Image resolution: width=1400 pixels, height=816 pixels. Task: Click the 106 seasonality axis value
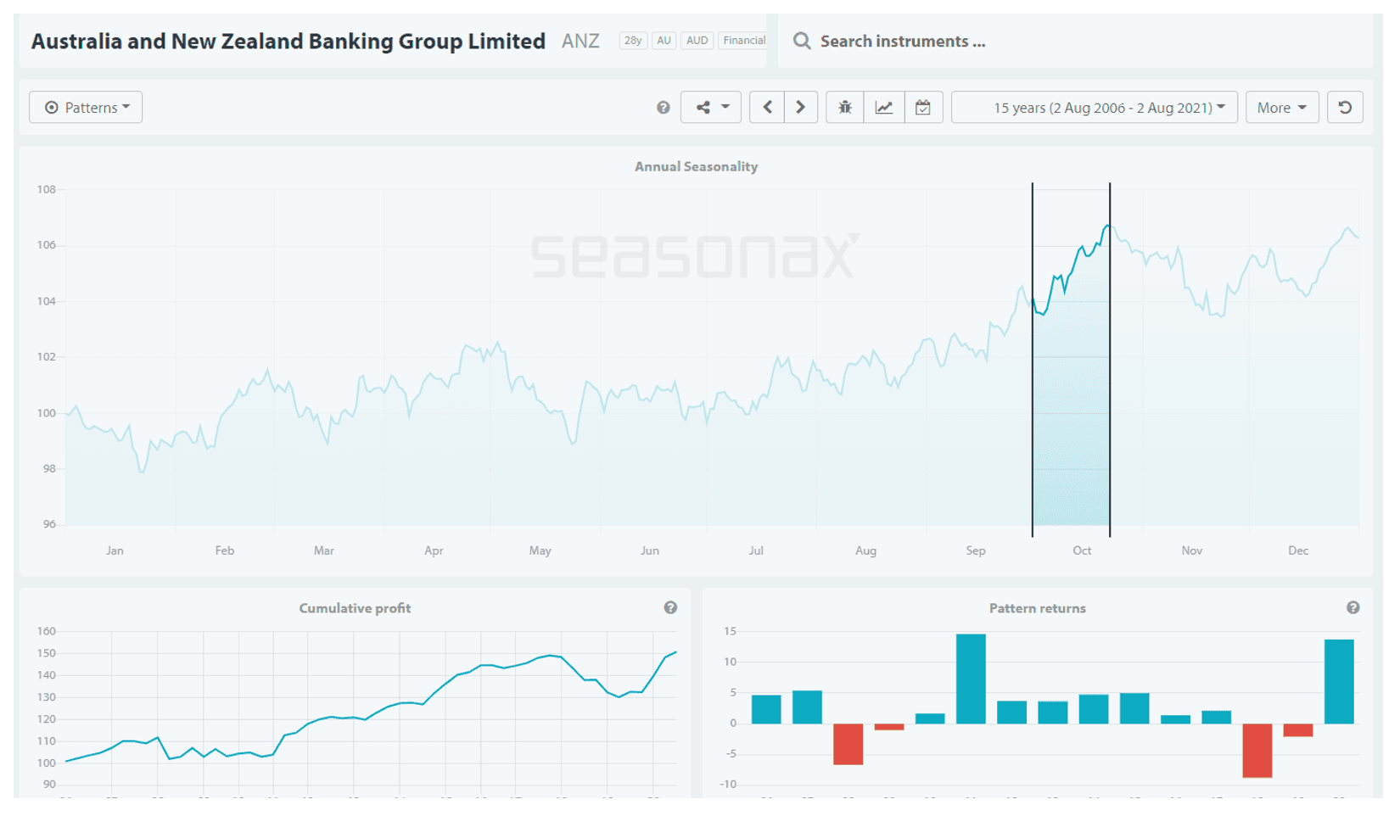[47, 245]
